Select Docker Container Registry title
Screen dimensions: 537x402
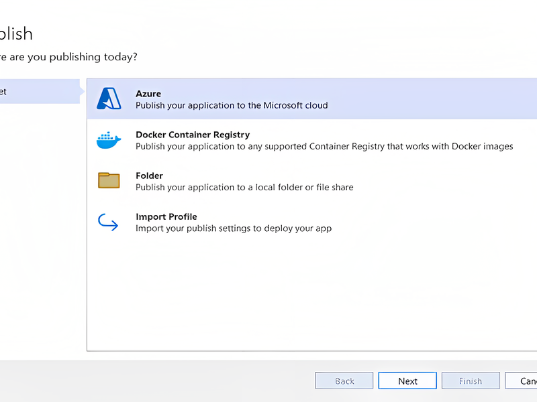click(193, 135)
